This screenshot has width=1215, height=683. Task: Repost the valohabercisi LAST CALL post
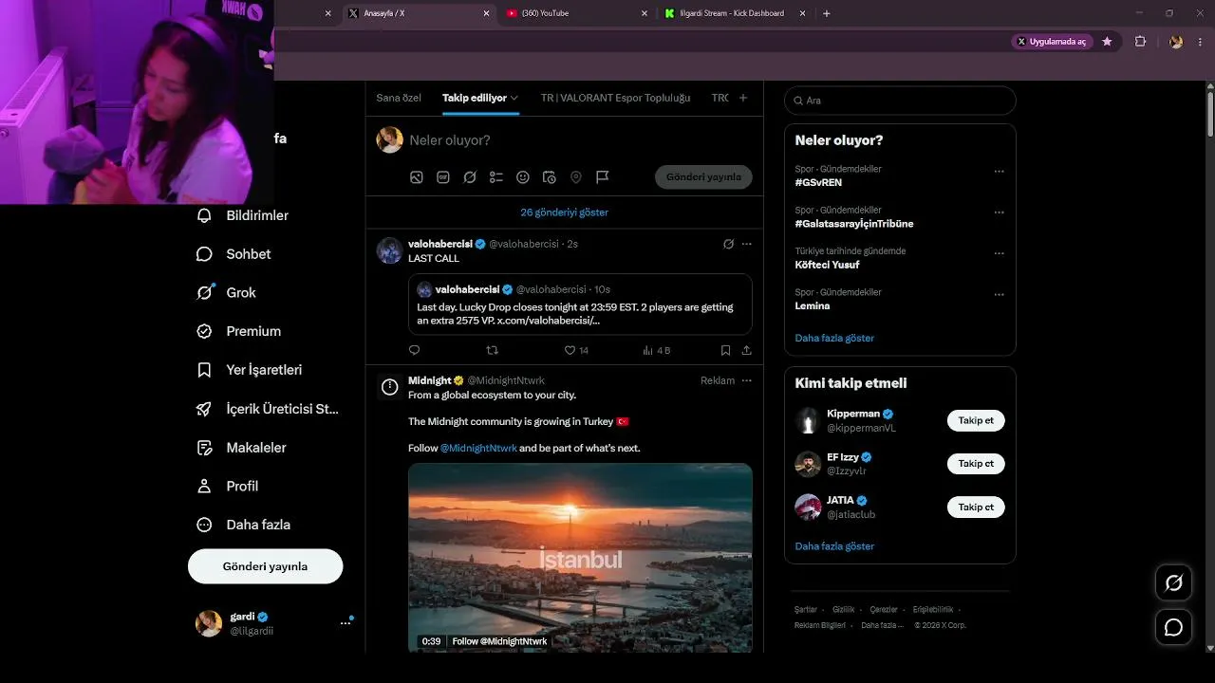492,350
